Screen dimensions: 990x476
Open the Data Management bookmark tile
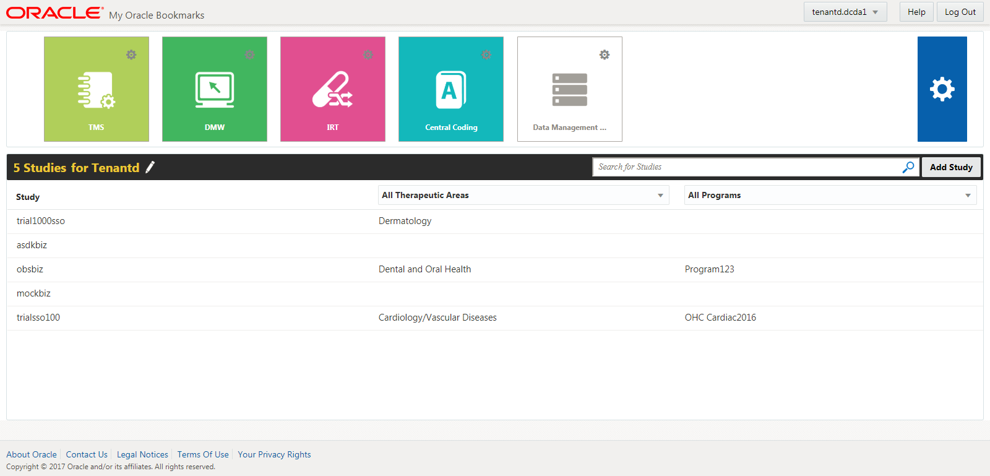tap(570, 89)
